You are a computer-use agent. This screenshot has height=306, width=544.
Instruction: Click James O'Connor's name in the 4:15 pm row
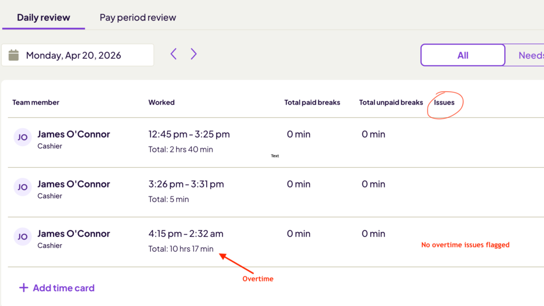(x=73, y=234)
